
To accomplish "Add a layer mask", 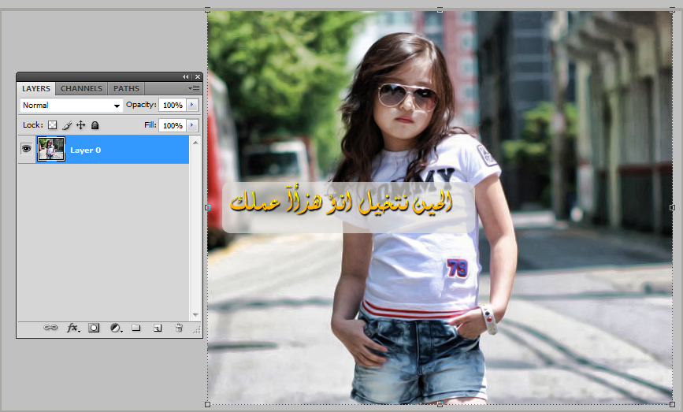I will click(x=94, y=328).
